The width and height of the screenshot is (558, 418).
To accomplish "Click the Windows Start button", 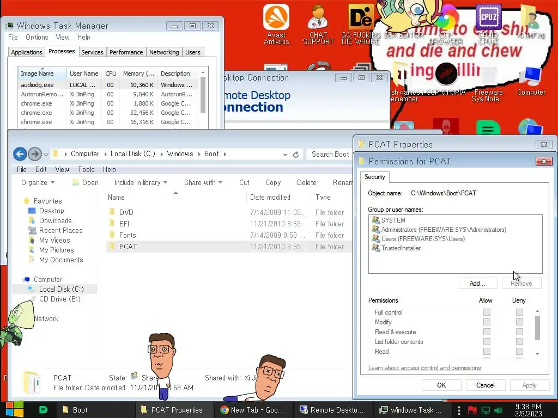I will pyautogui.click(x=15, y=409).
